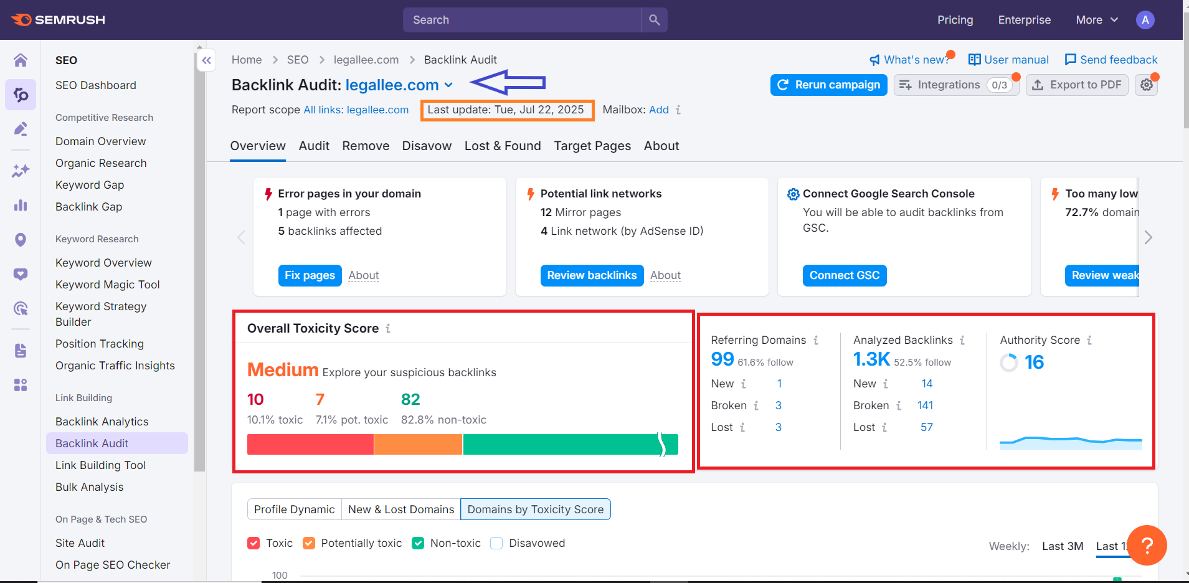
Task: Open the More menu in top bar
Action: pos(1097,20)
